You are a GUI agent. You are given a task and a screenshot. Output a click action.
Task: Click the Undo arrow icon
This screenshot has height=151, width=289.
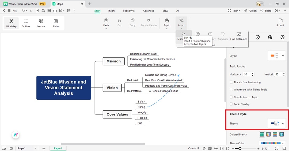pyautogui.click(x=23, y=11)
